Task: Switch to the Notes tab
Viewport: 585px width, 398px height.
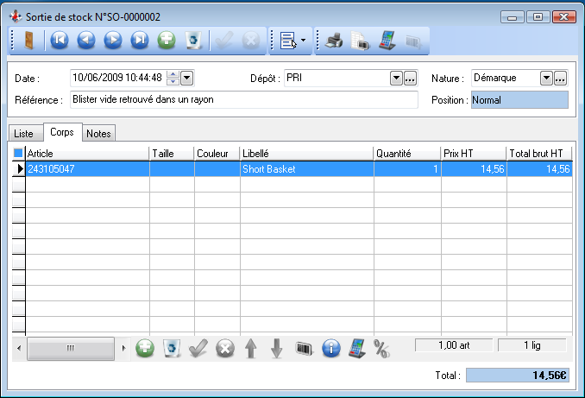Action: (99, 134)
